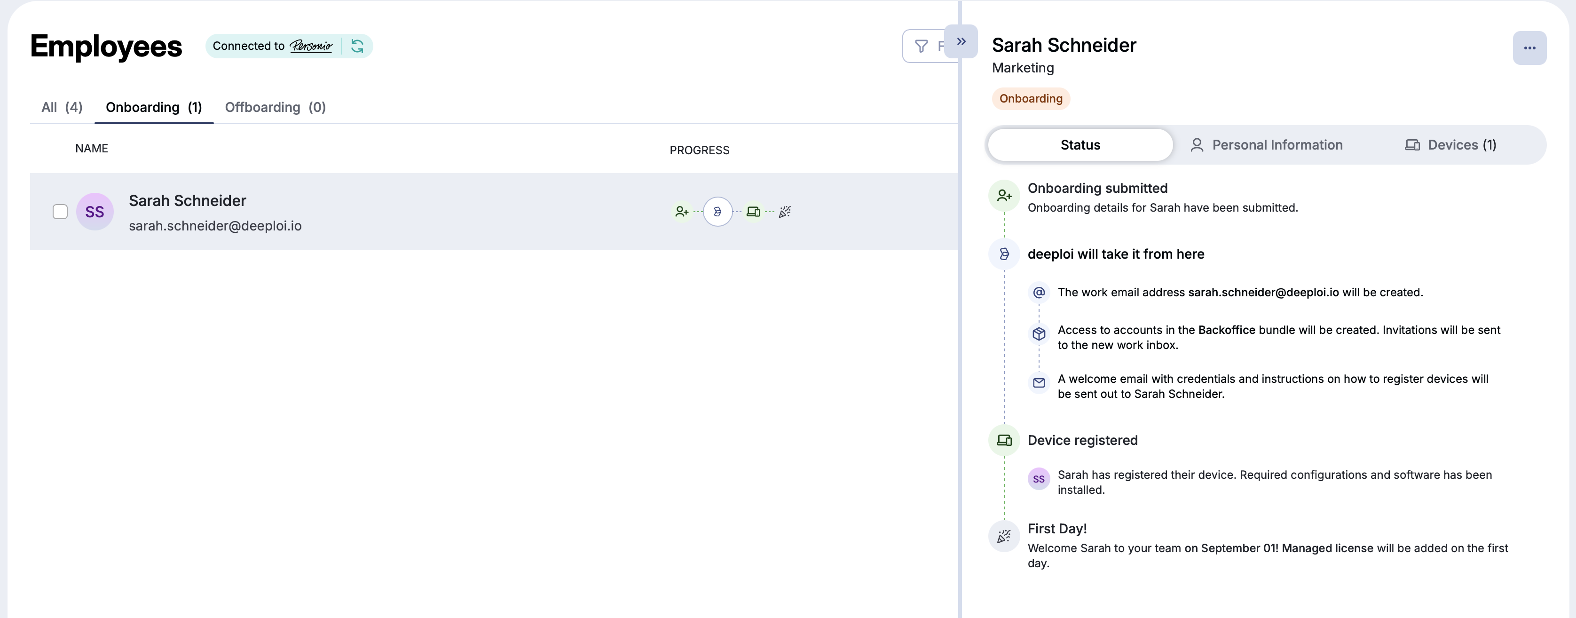Open the three-dot more options menu
The image size is (1576, 618).
[x=1529, y=48]
